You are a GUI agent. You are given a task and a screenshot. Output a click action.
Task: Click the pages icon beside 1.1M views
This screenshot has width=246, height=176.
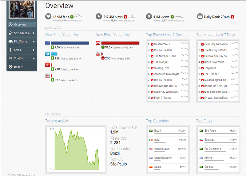coord(149,17)
